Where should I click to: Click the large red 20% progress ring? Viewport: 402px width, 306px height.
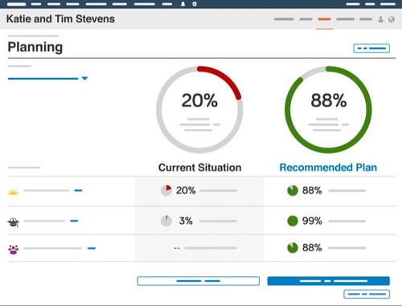[x=199, y=110]
